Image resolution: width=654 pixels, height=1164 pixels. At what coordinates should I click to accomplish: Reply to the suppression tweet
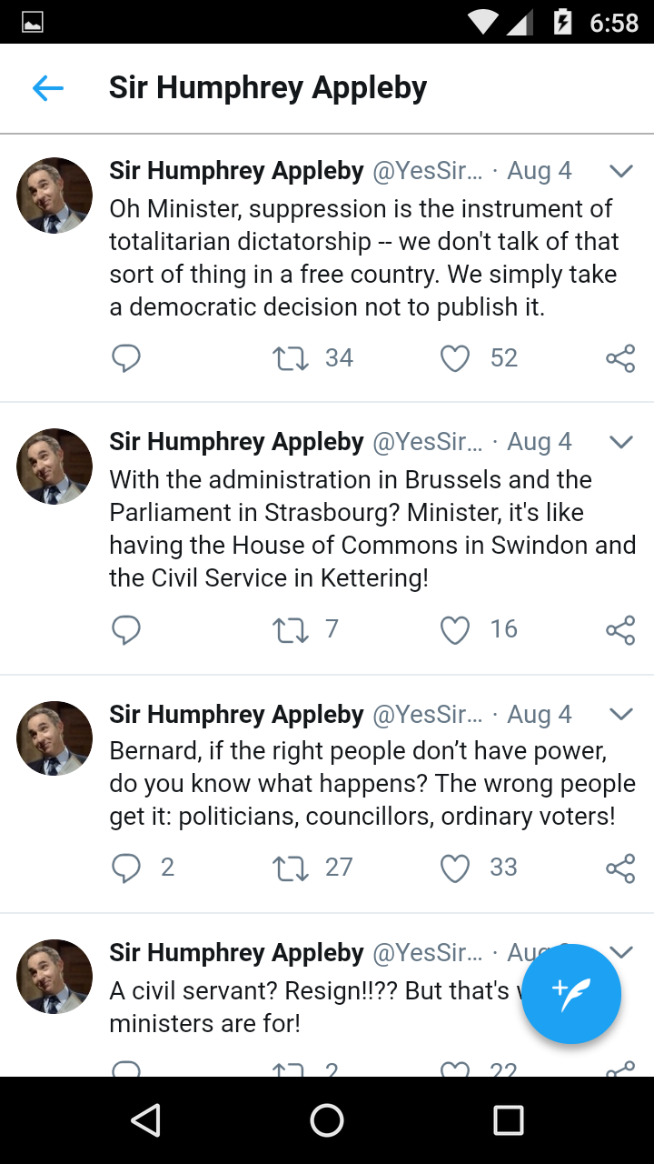(126, 358)
